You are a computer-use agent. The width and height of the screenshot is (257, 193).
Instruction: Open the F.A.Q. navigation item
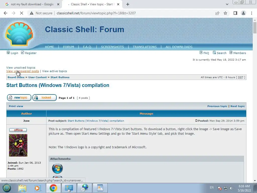point(87,47)
